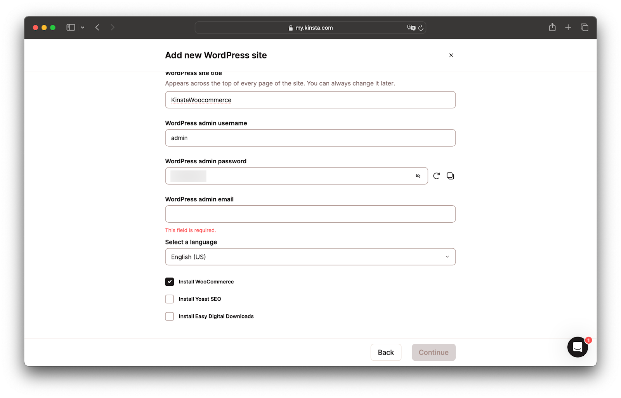Click the Back button
The image size is (621, 398).
(x=386, y=352)
